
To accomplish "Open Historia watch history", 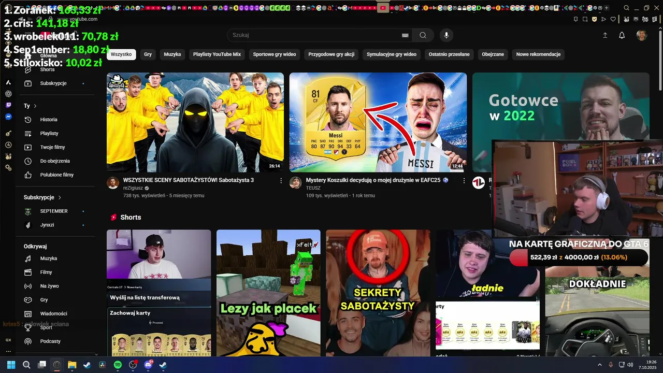I will 54,120.
